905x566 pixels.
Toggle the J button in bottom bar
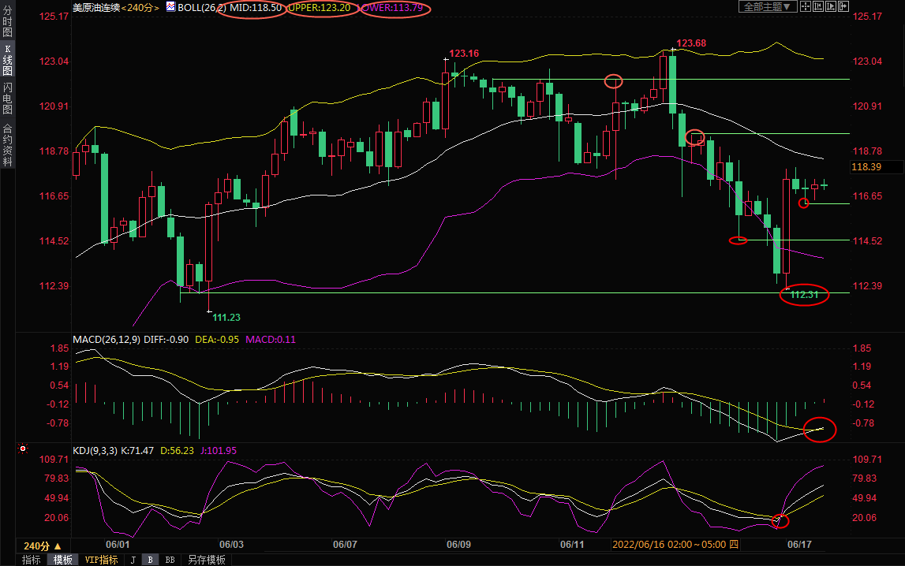(x=133, y=560)
